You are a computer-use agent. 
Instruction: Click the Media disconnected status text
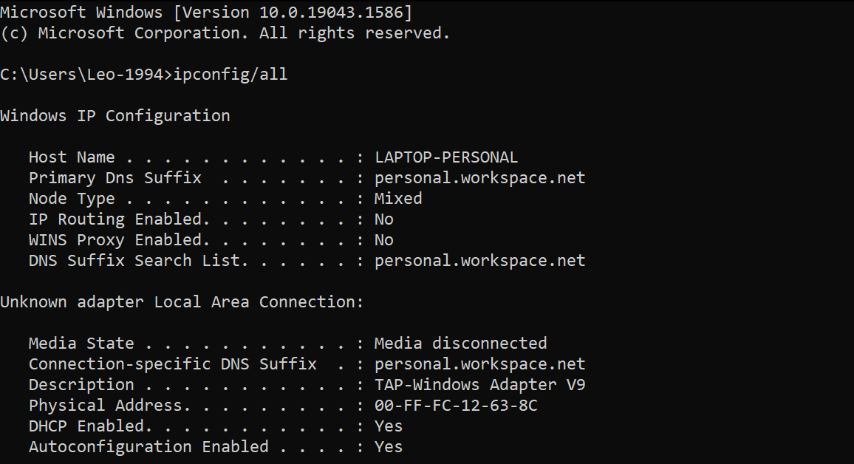(460, 344)
